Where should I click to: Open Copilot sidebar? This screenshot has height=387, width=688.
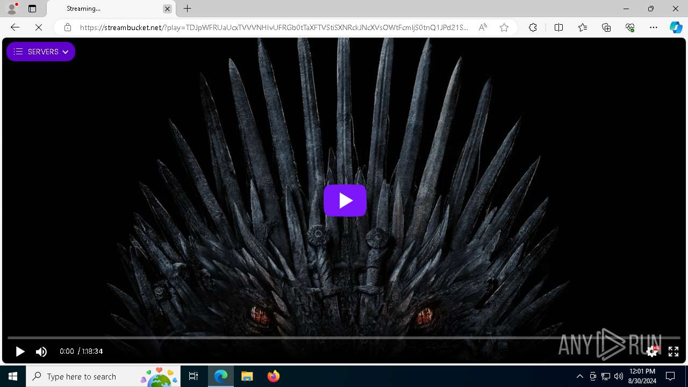pyautogui.click(x=676, y=27)
